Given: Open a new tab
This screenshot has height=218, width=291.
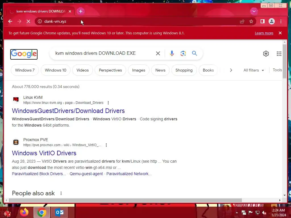Looking at the screenshot, I should pyautogui.click(x=80, y=11).
